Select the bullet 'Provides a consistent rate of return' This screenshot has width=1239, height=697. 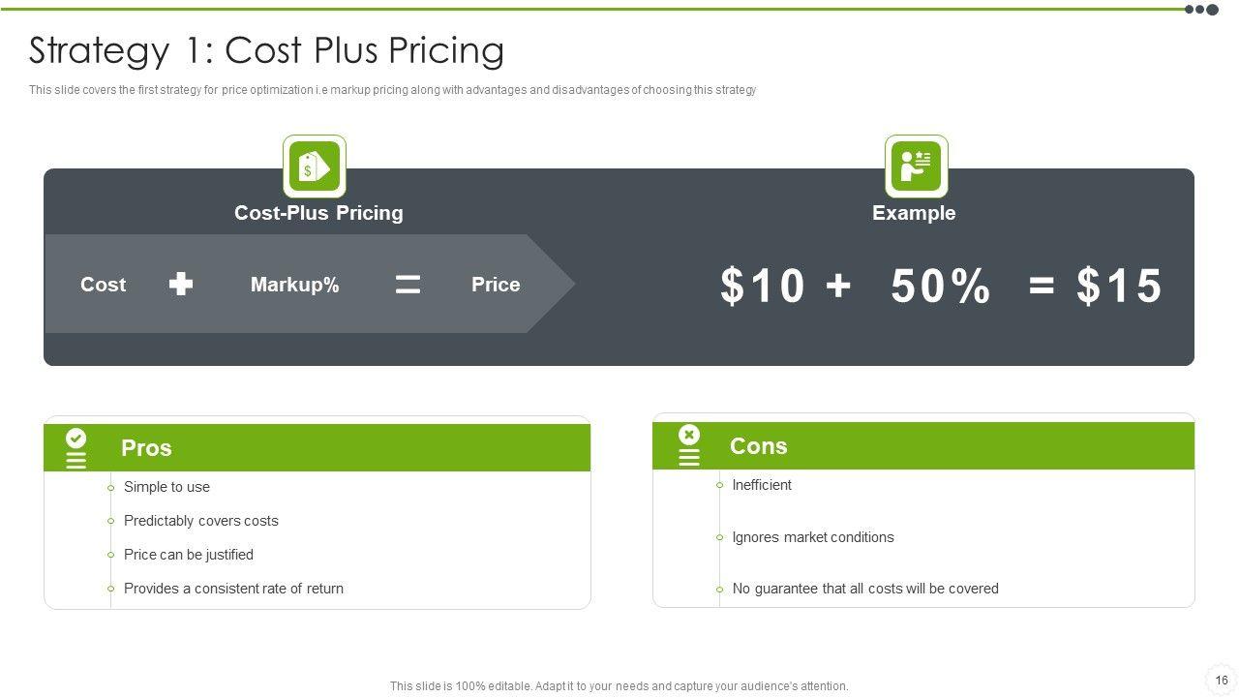click(233, 589)
